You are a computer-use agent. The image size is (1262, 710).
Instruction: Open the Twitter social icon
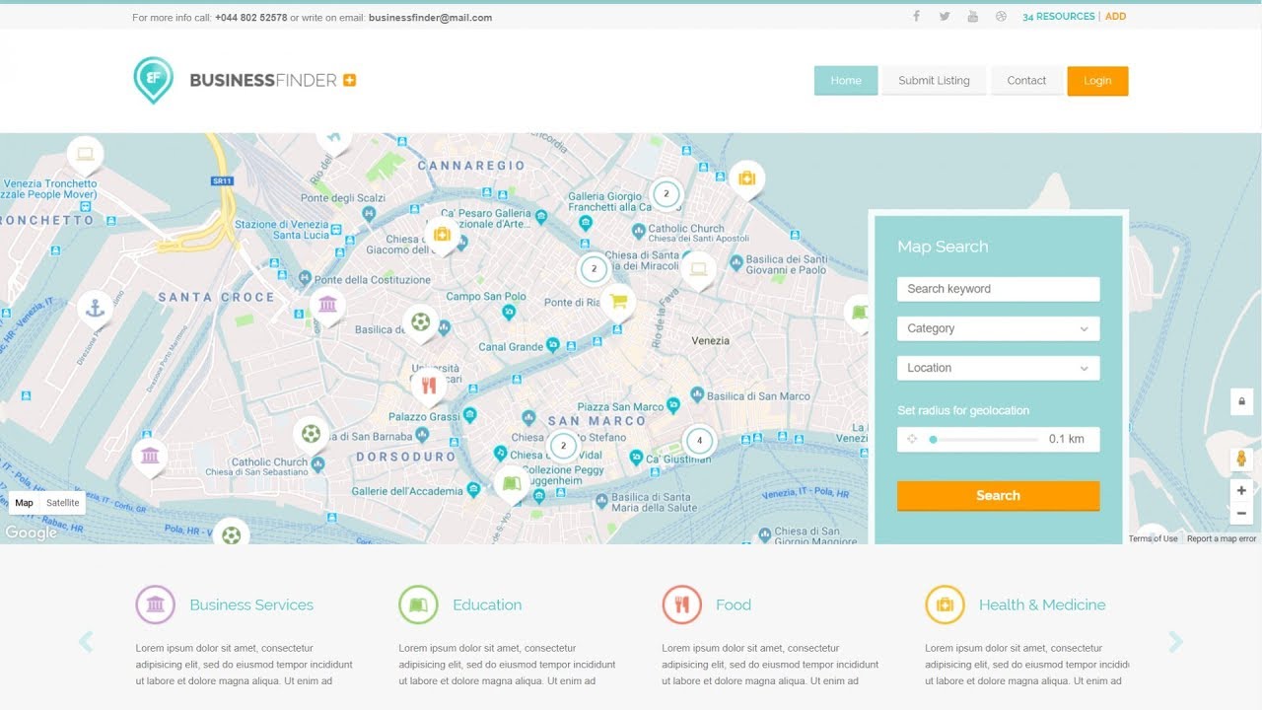(x=945, y=17)
